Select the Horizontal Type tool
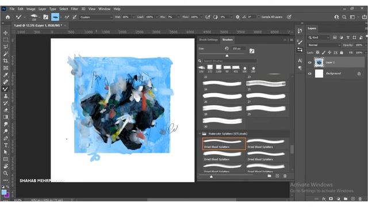Image resolution: width=368 pixels, height=207 pixels. [x=5, y=145]
